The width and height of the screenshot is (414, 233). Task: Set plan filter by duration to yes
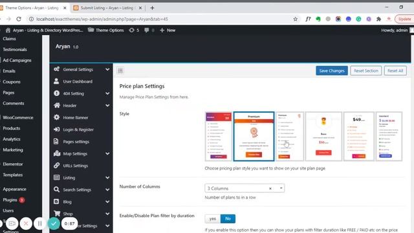point(213,219)
